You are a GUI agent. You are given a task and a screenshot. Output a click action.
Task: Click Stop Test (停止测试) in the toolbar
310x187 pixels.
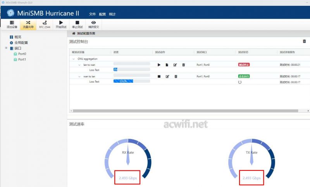pos(77,25)
